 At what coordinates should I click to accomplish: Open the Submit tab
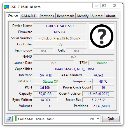point(97,16)
